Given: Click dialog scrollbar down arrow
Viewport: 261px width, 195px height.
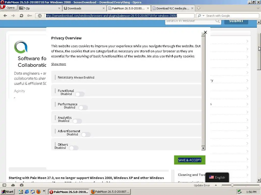Looking at the screenshot, I should [203, 148].
